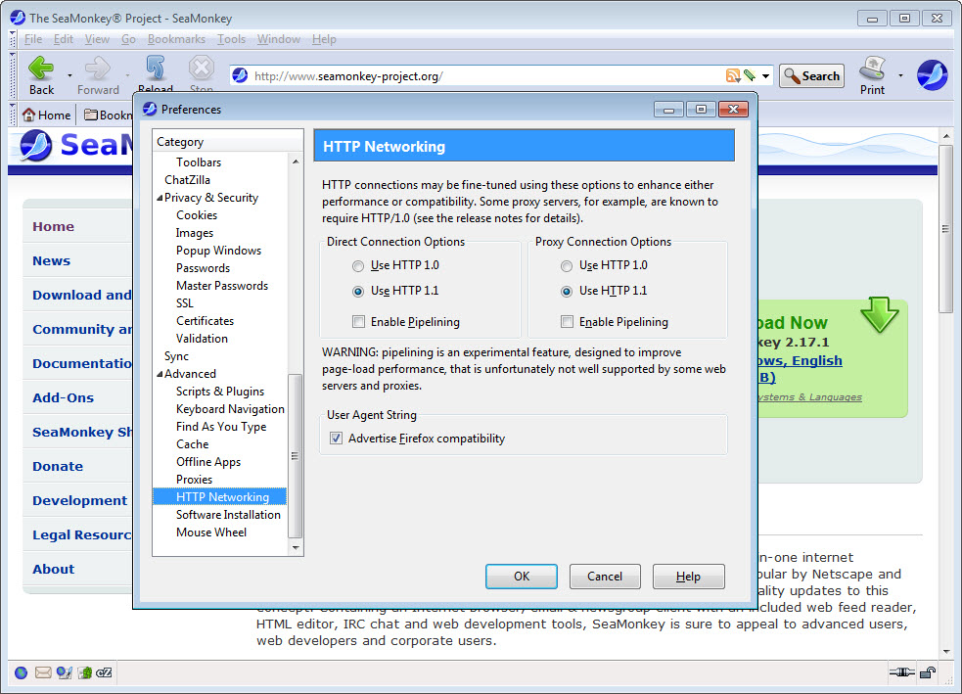Collapse the Privacy & Security category
Screen dimensions: 962x694
pyautogui.click(x=160, y=198)
